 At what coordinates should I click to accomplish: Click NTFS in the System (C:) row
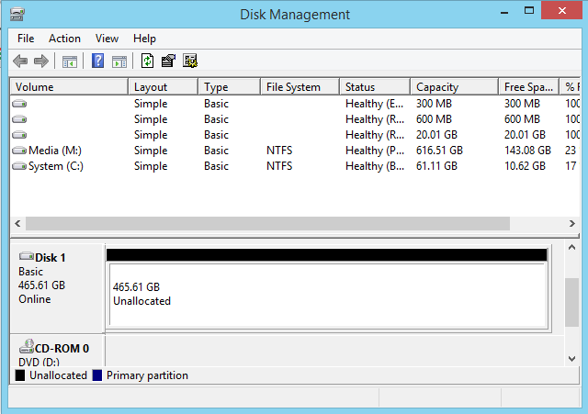tap(279, 166)
